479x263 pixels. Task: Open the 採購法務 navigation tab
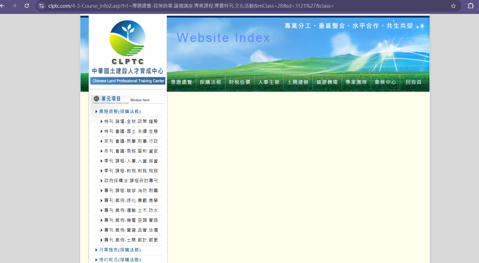(x=211, y=82)
